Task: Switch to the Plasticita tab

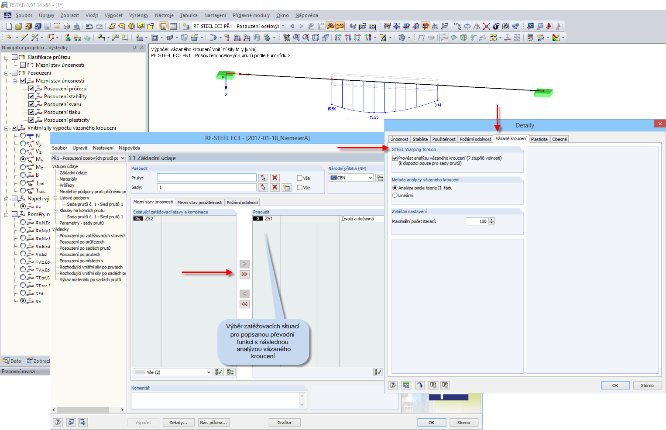Action: tap(539, 139)
